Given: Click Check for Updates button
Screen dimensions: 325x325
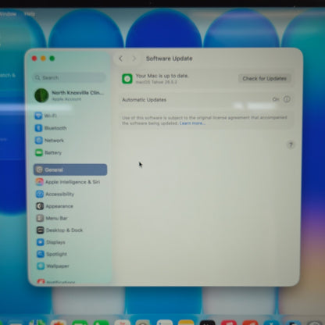Looking at the screenshot, I should (264, 78).
